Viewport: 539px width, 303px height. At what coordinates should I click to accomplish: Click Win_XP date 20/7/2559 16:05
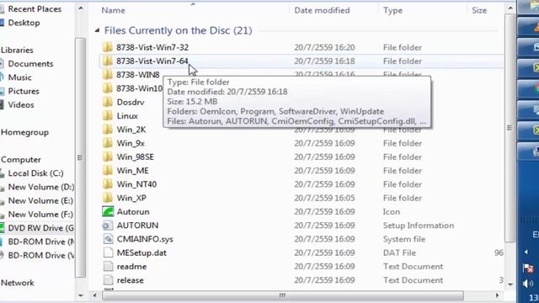(324, 199)
